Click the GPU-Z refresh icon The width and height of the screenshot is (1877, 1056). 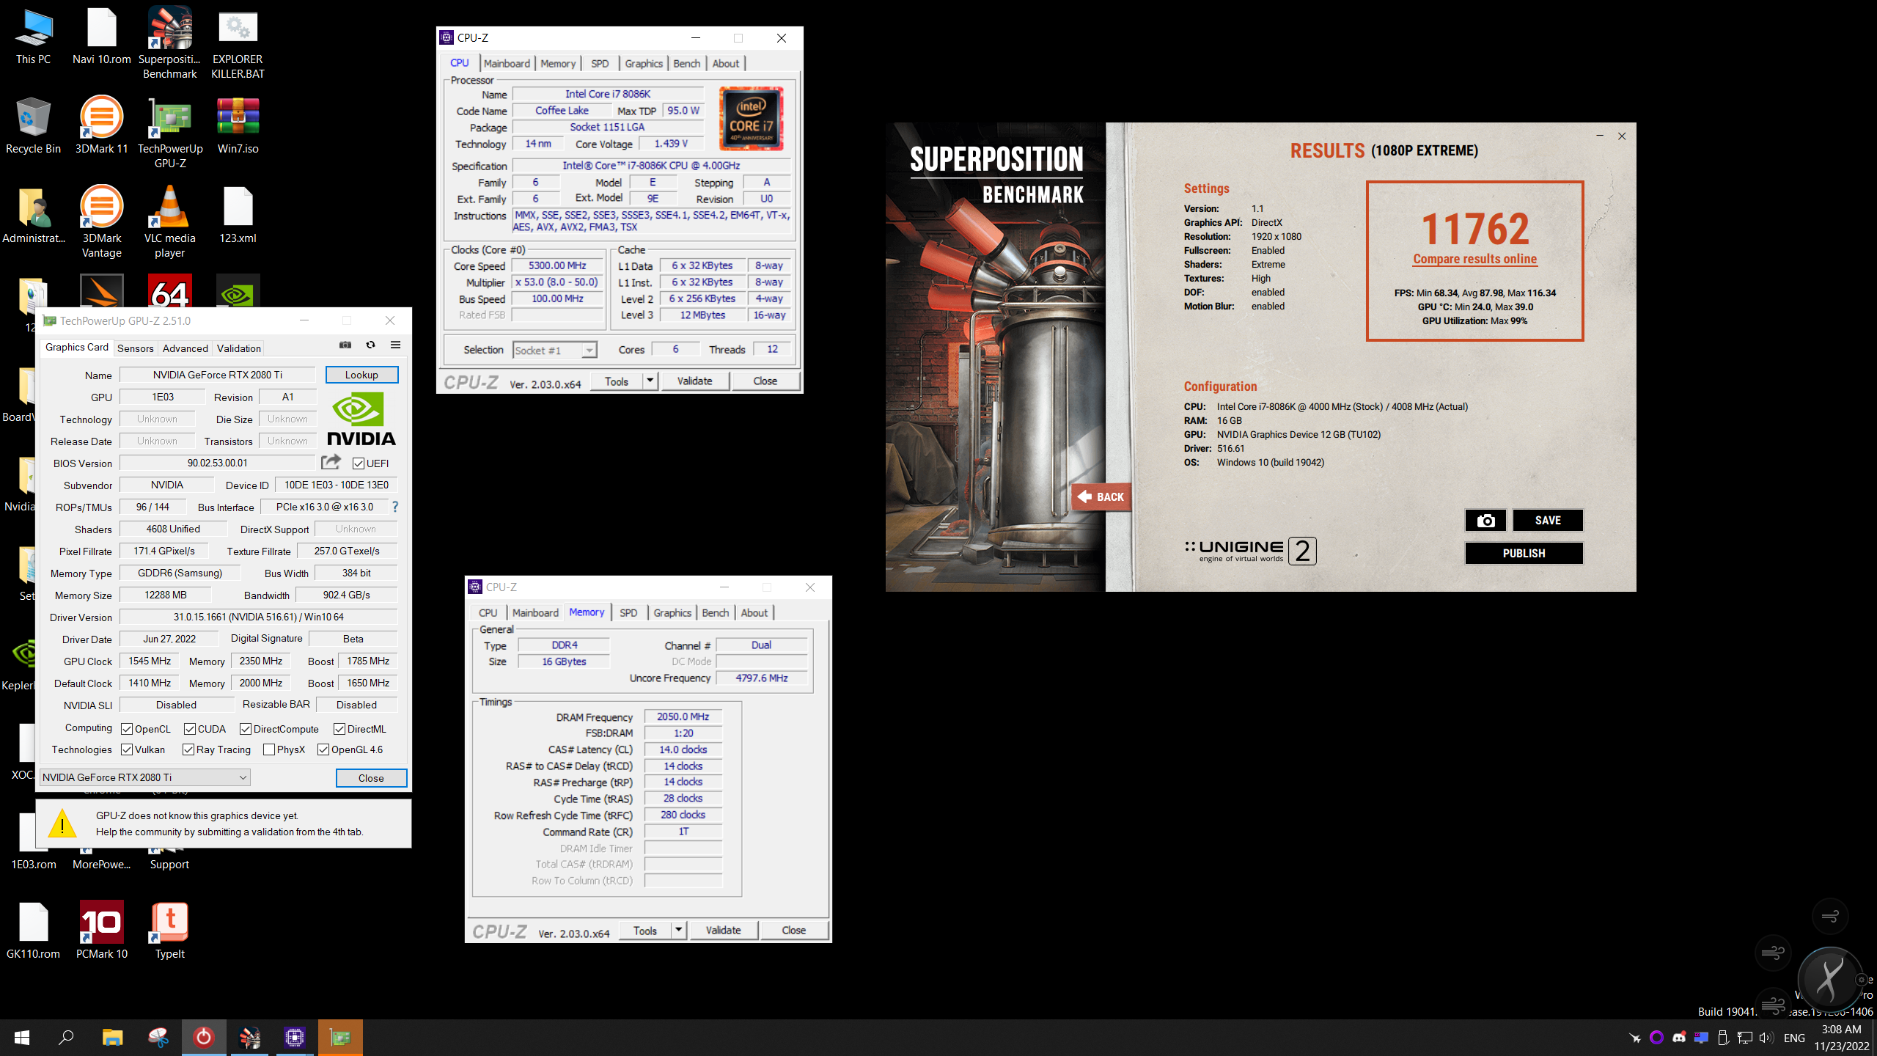tap(370, 345)
